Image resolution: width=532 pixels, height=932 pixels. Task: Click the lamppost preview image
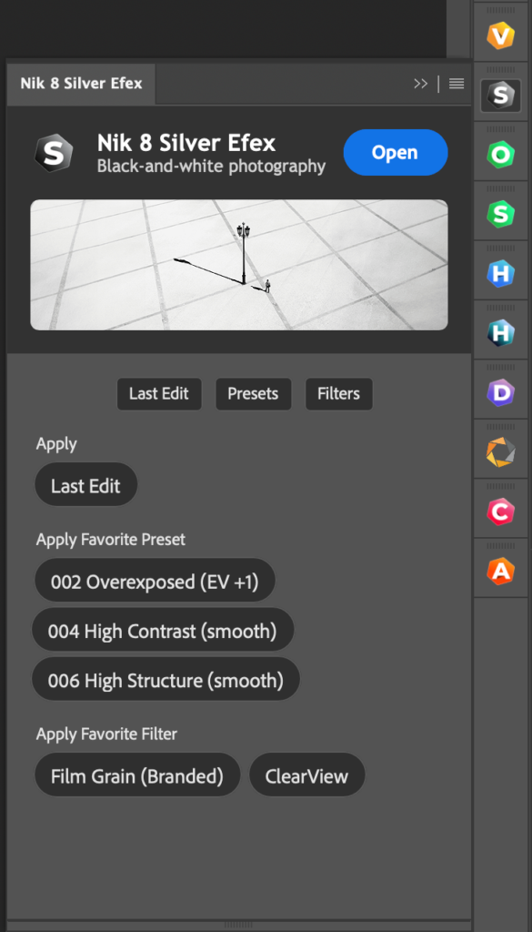[x=238, y=265]
